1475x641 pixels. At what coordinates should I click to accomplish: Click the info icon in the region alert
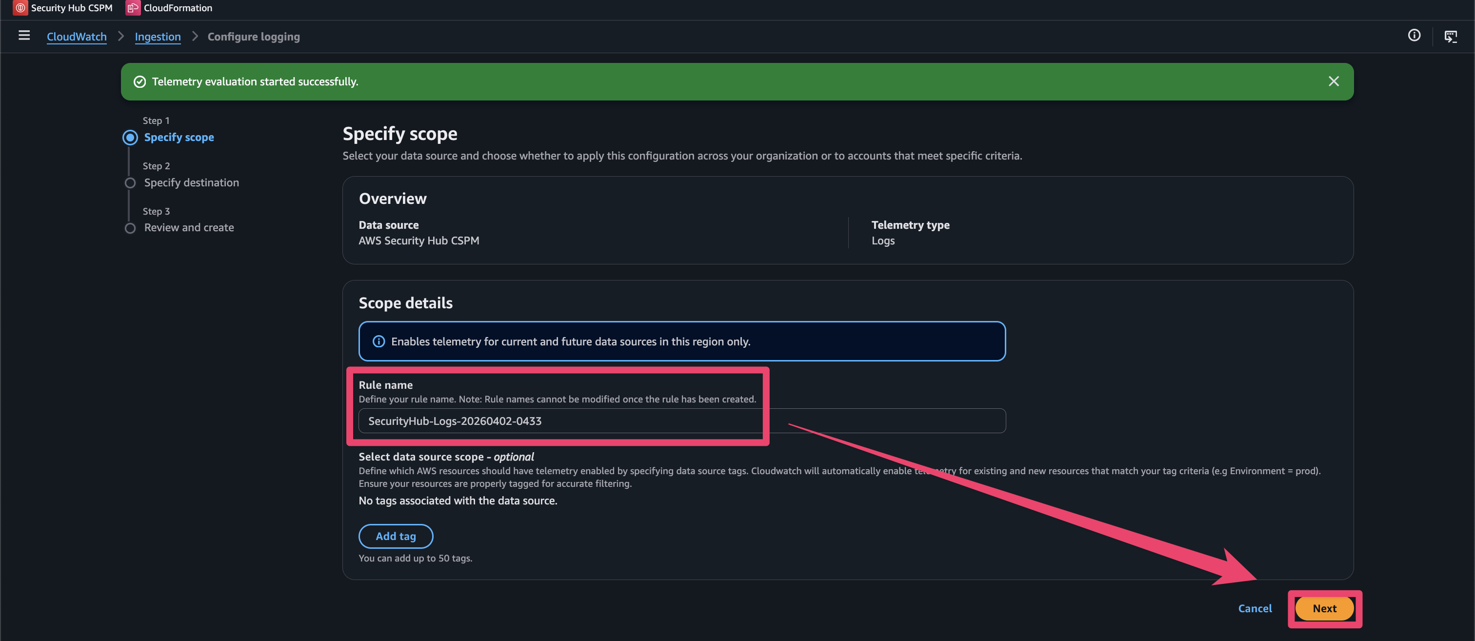[x=379, y=341]
